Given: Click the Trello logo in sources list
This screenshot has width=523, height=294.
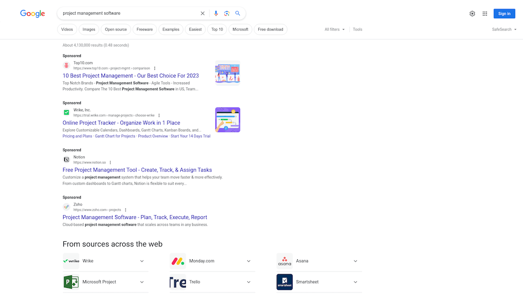Looking at the screenshot, I should tap(178, 282).
